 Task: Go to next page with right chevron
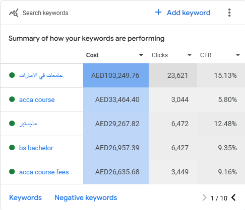coord(204,197)
